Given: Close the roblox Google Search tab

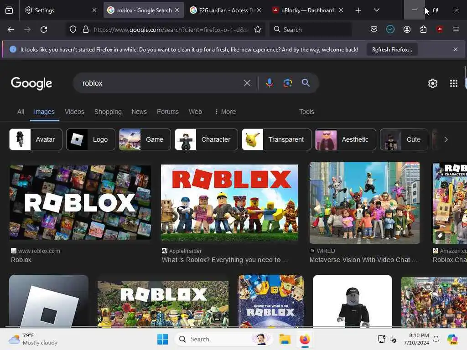Looking at the screenshot, I should click(177, 10).
